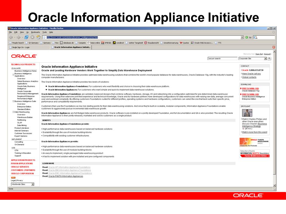286x214 pixels.
Task: Go to the Home page icon
Action: [x=38, y=37]
